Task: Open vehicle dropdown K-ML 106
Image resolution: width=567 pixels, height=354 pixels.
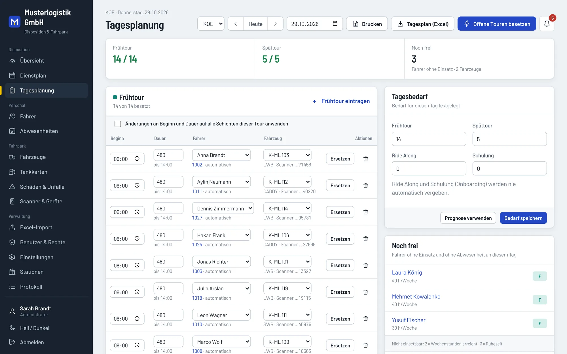Action: point(287,235)
